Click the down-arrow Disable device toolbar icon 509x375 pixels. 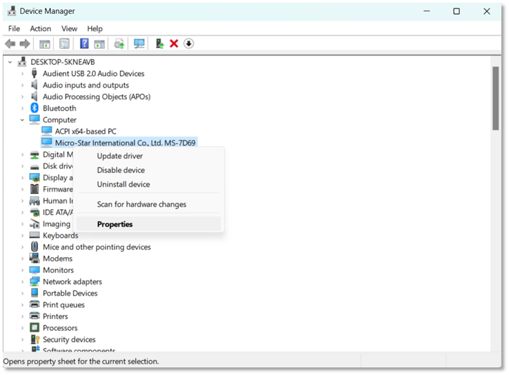[x=188, y=43]
